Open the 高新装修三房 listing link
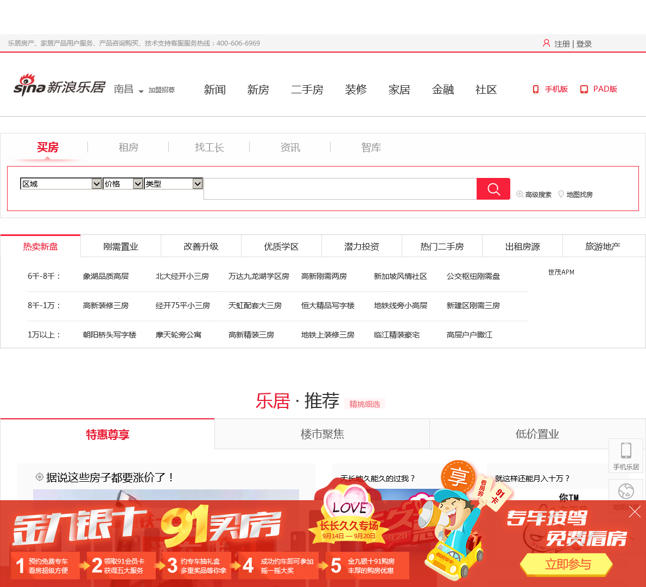Image resolution: width=646 pixels, height=587 pixels. coord(106,305)
